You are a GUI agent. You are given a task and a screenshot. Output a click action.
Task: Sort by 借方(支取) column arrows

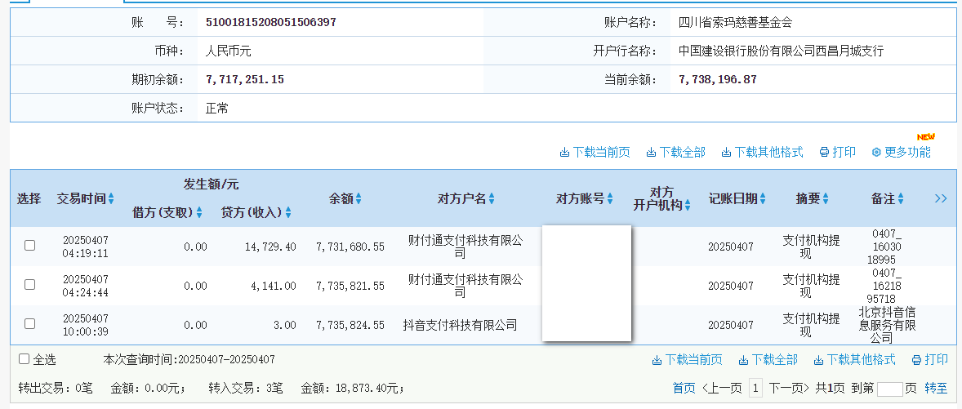click(198, 213)
